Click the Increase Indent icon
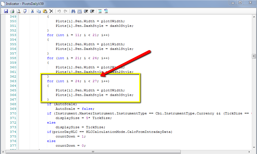This screenshot has height=154, width=257. click(x=92, y=11)
